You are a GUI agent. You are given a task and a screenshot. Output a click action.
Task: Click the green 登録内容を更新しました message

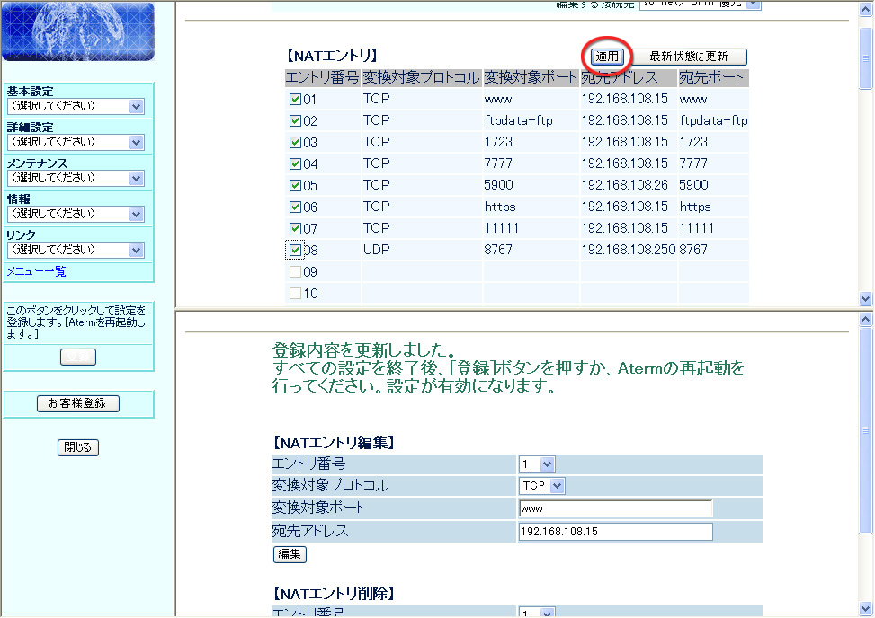pyautogui.click(x=364, y=350)
